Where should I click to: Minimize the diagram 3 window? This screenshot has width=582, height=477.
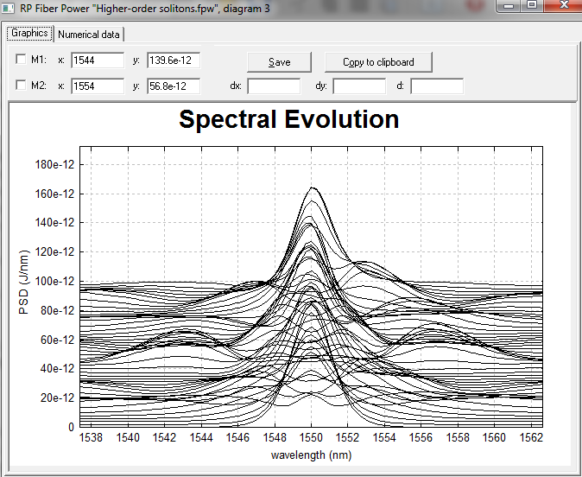pos(509,6)
